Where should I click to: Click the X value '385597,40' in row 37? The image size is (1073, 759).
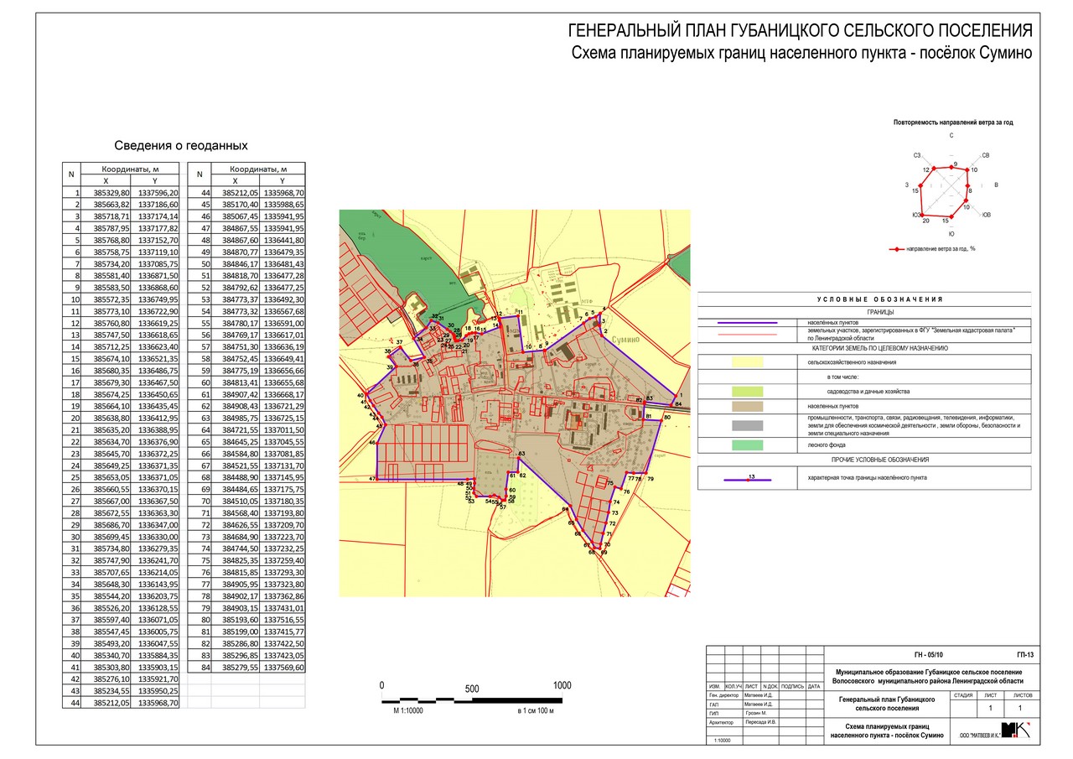[x=112, y=619]
